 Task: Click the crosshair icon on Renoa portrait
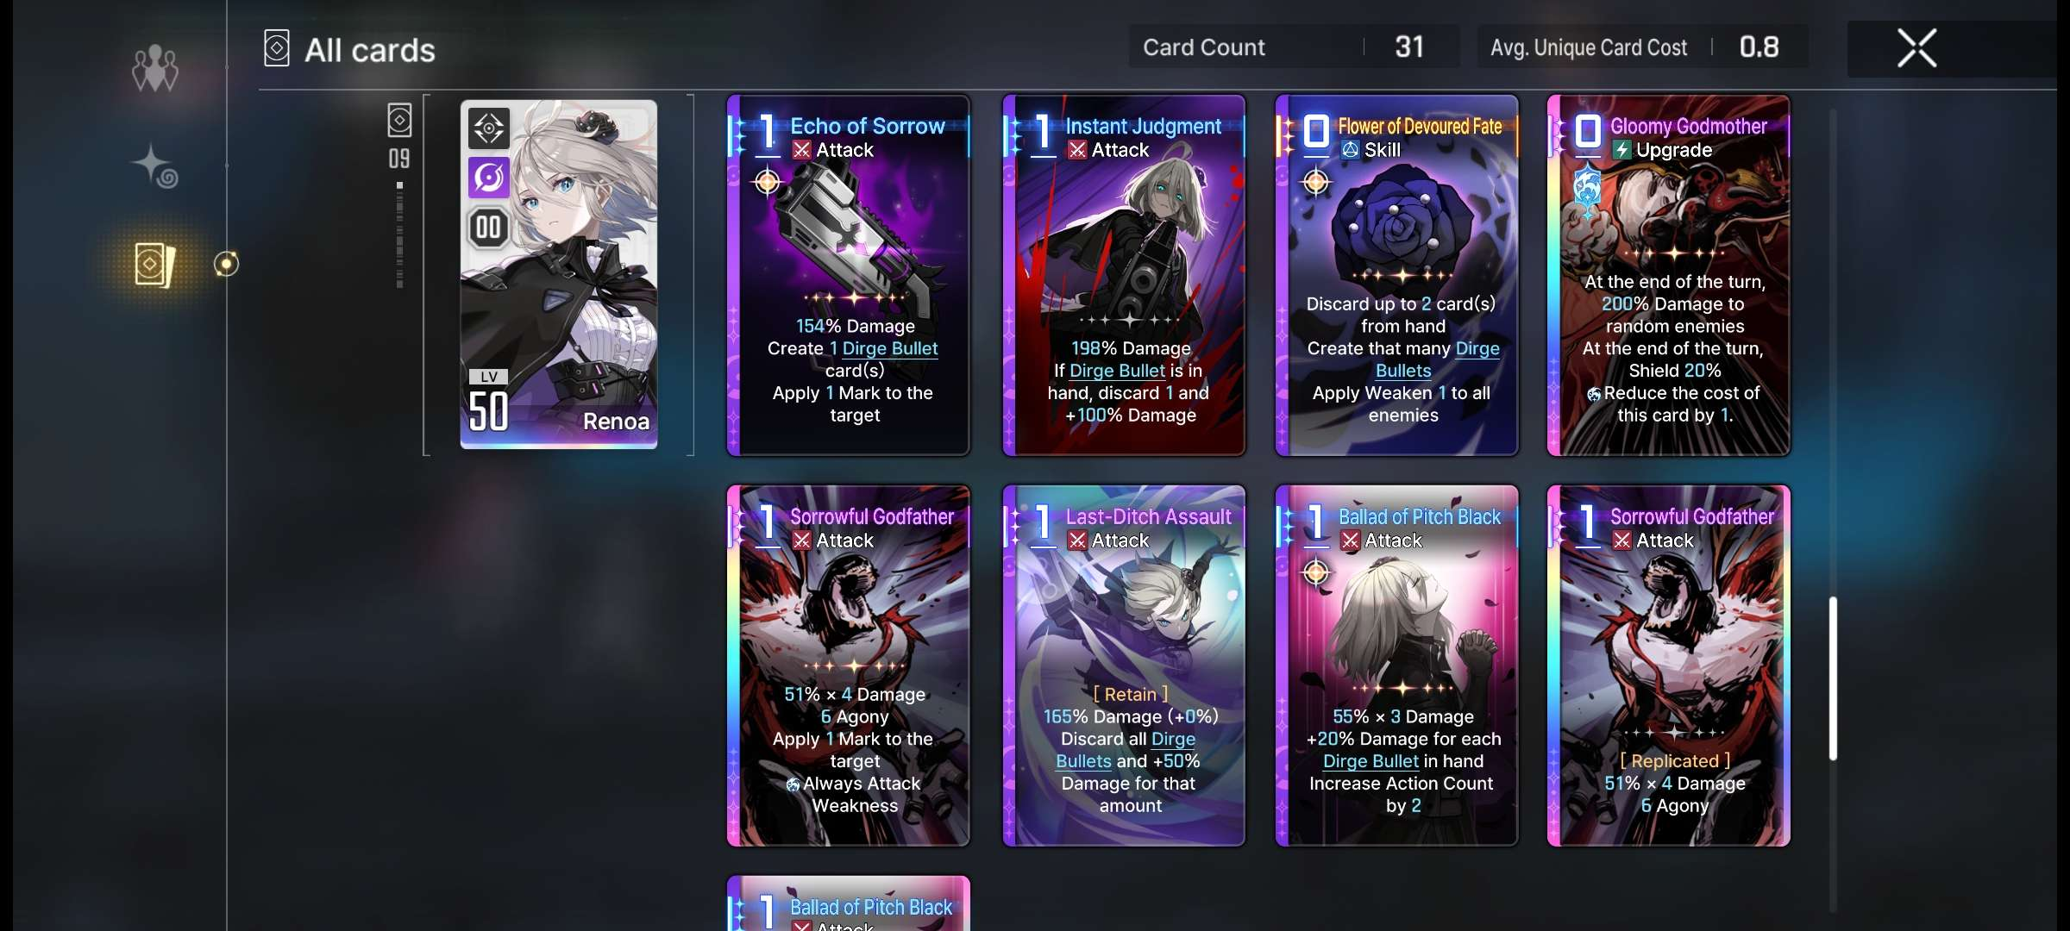coord(489,128)
